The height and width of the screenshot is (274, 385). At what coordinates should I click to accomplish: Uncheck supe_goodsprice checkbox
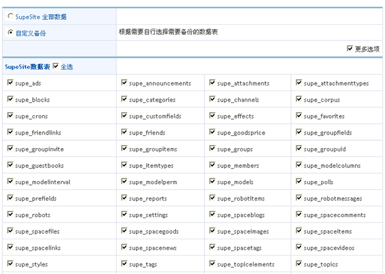(x=212, y=131)
